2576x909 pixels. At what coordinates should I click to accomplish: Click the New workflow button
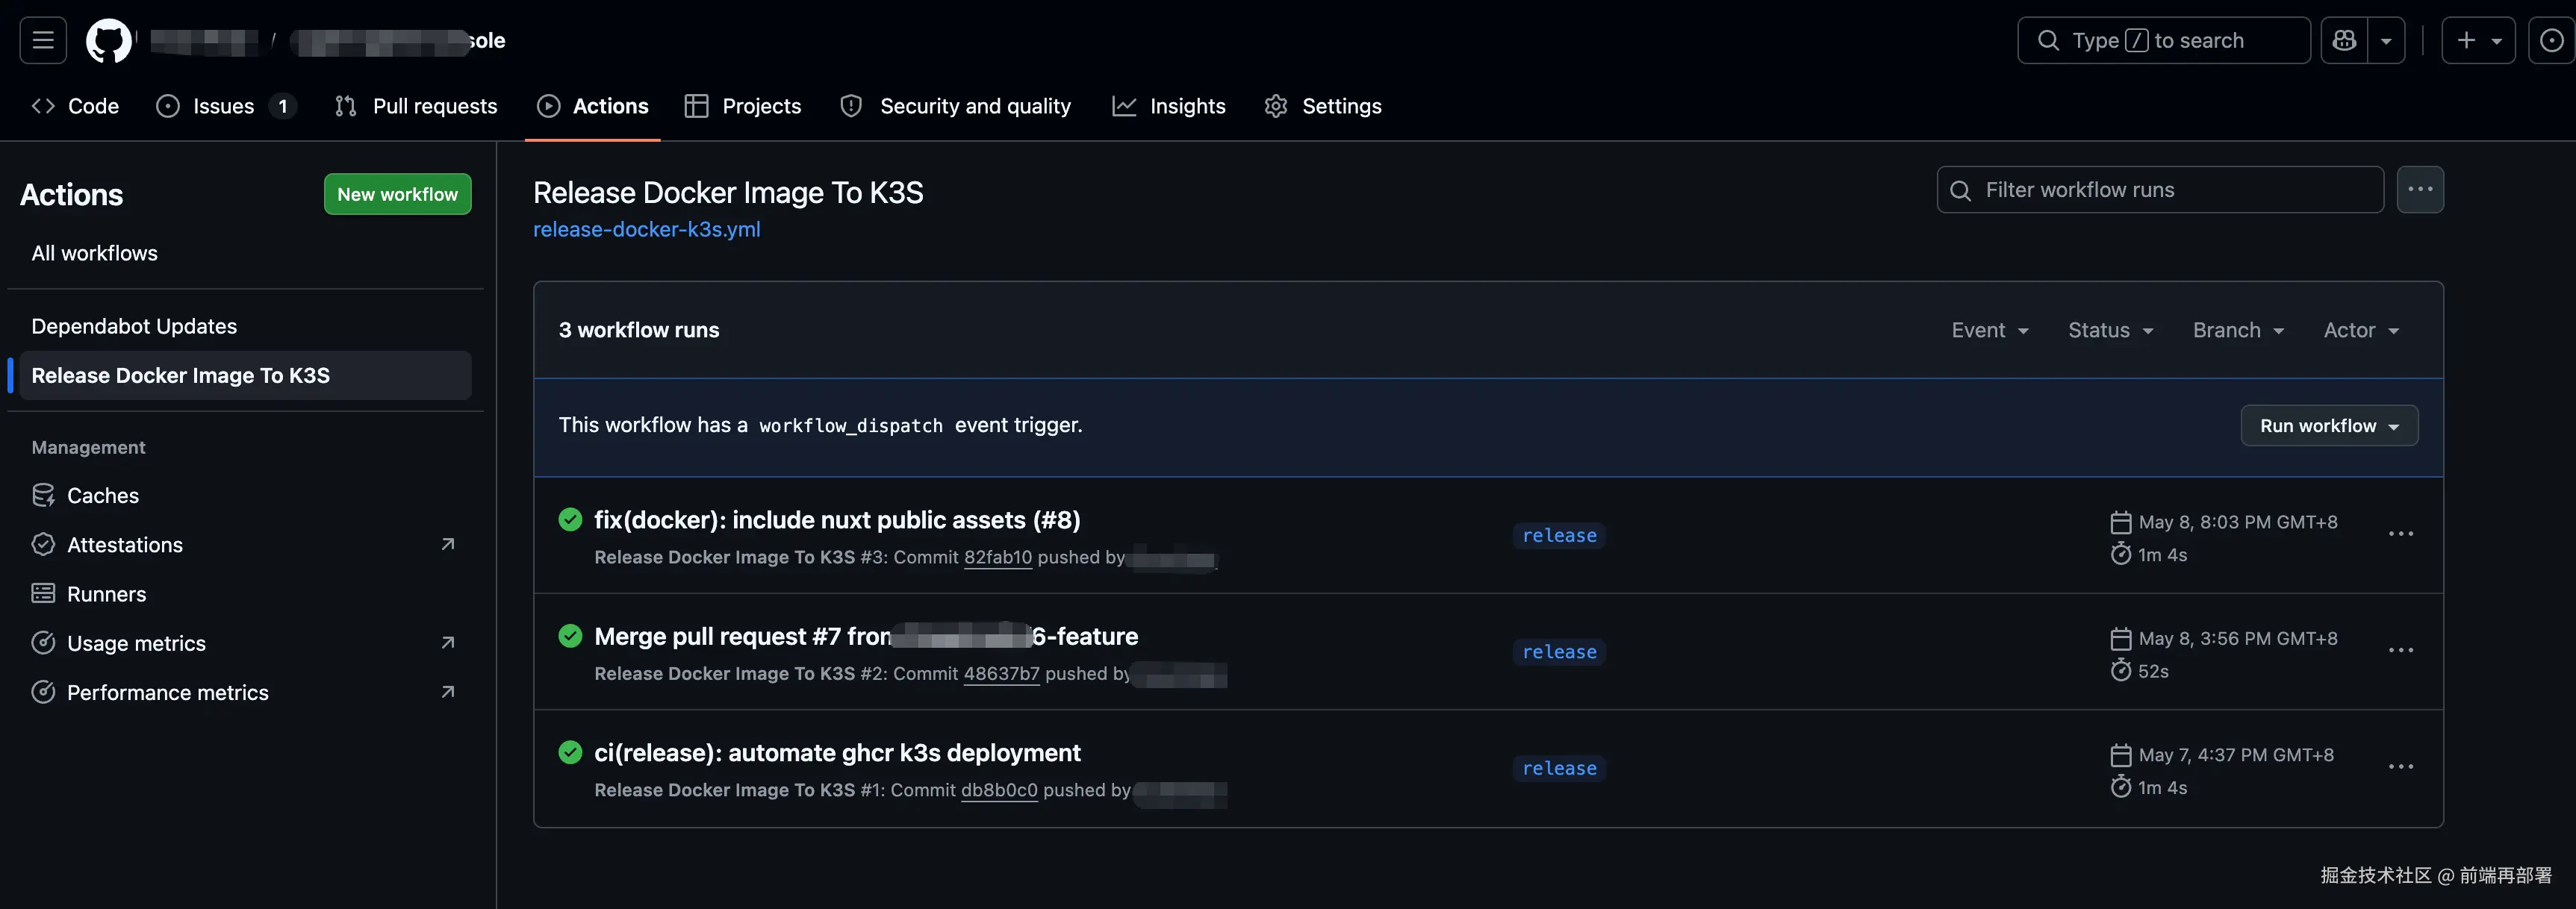[x=397, y=194]
